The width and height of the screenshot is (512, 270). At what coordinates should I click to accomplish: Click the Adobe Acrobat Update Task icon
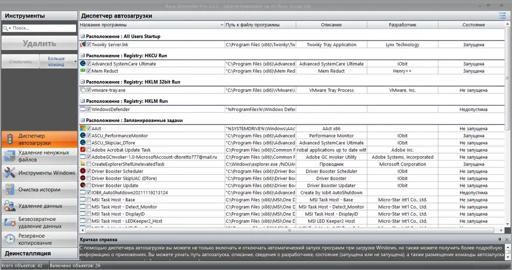tap(82, 150)
